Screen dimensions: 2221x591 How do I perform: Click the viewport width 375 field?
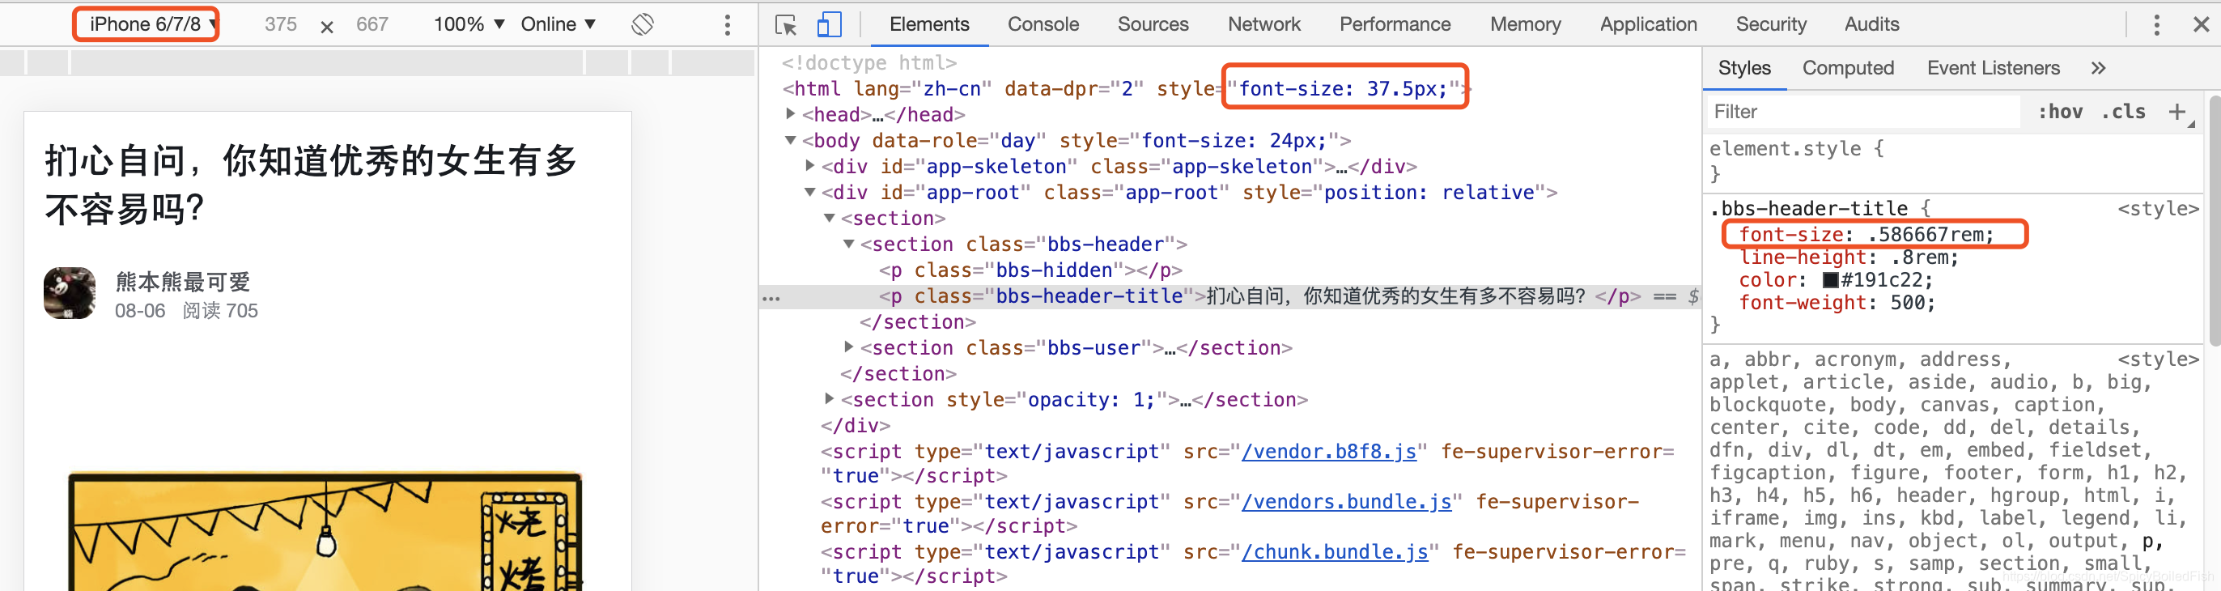[280, 24]
